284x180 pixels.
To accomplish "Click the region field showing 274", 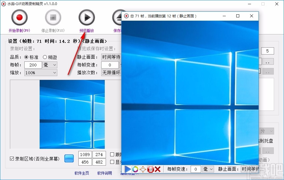I will [99, 155].
